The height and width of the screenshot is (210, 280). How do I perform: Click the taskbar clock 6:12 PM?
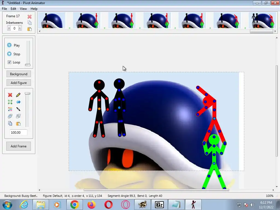point(266,203)
